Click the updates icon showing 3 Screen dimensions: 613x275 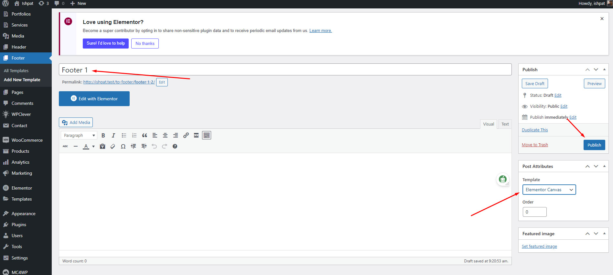click(x=44, y=3)
